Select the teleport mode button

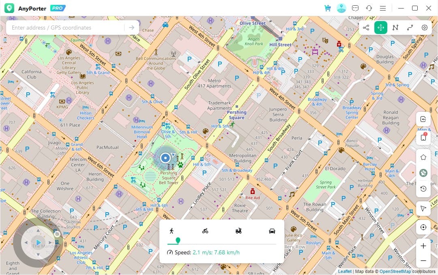381,28
